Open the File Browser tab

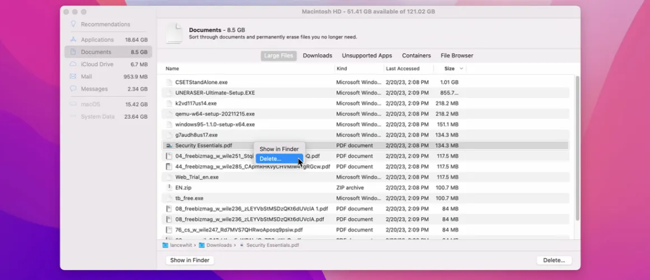(x=456, y=55)
